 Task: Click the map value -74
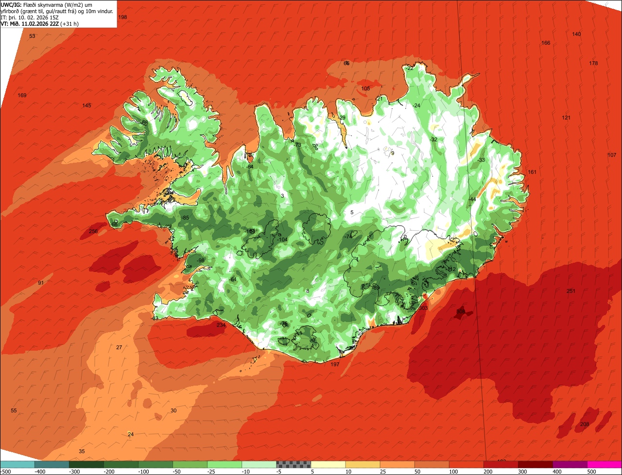348,236
